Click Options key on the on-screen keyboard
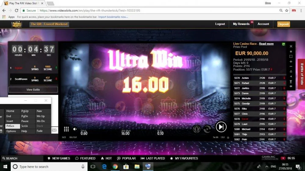 click(x=13, y=131)
